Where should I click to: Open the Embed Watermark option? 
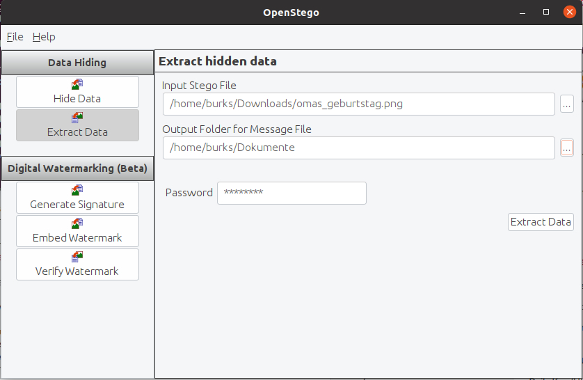click(x=77, y=231)
